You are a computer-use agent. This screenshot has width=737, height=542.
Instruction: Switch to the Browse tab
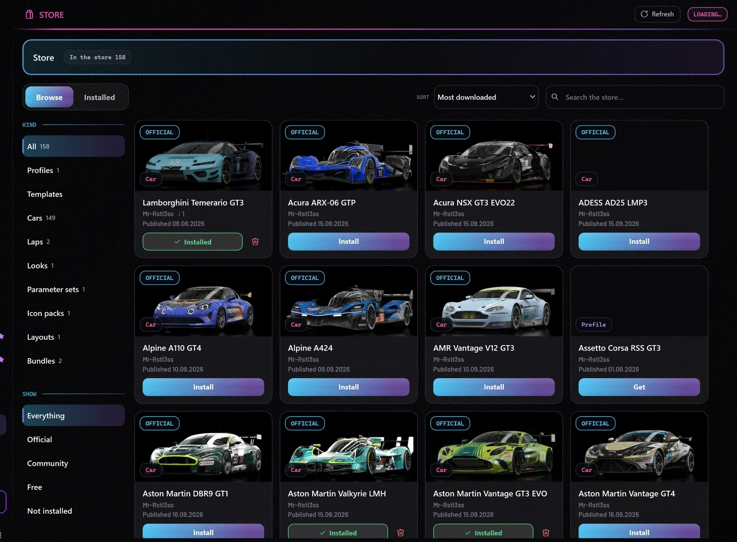(49, 97)
